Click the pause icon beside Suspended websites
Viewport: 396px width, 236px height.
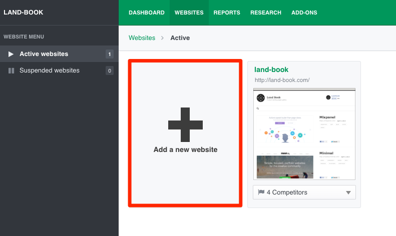pos(11,70)
